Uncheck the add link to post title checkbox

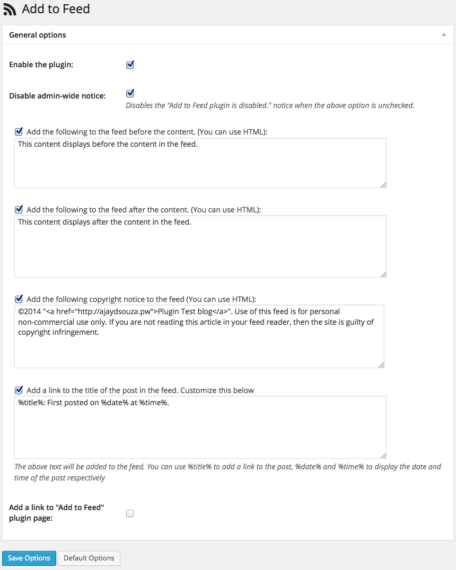coord(19,390)
